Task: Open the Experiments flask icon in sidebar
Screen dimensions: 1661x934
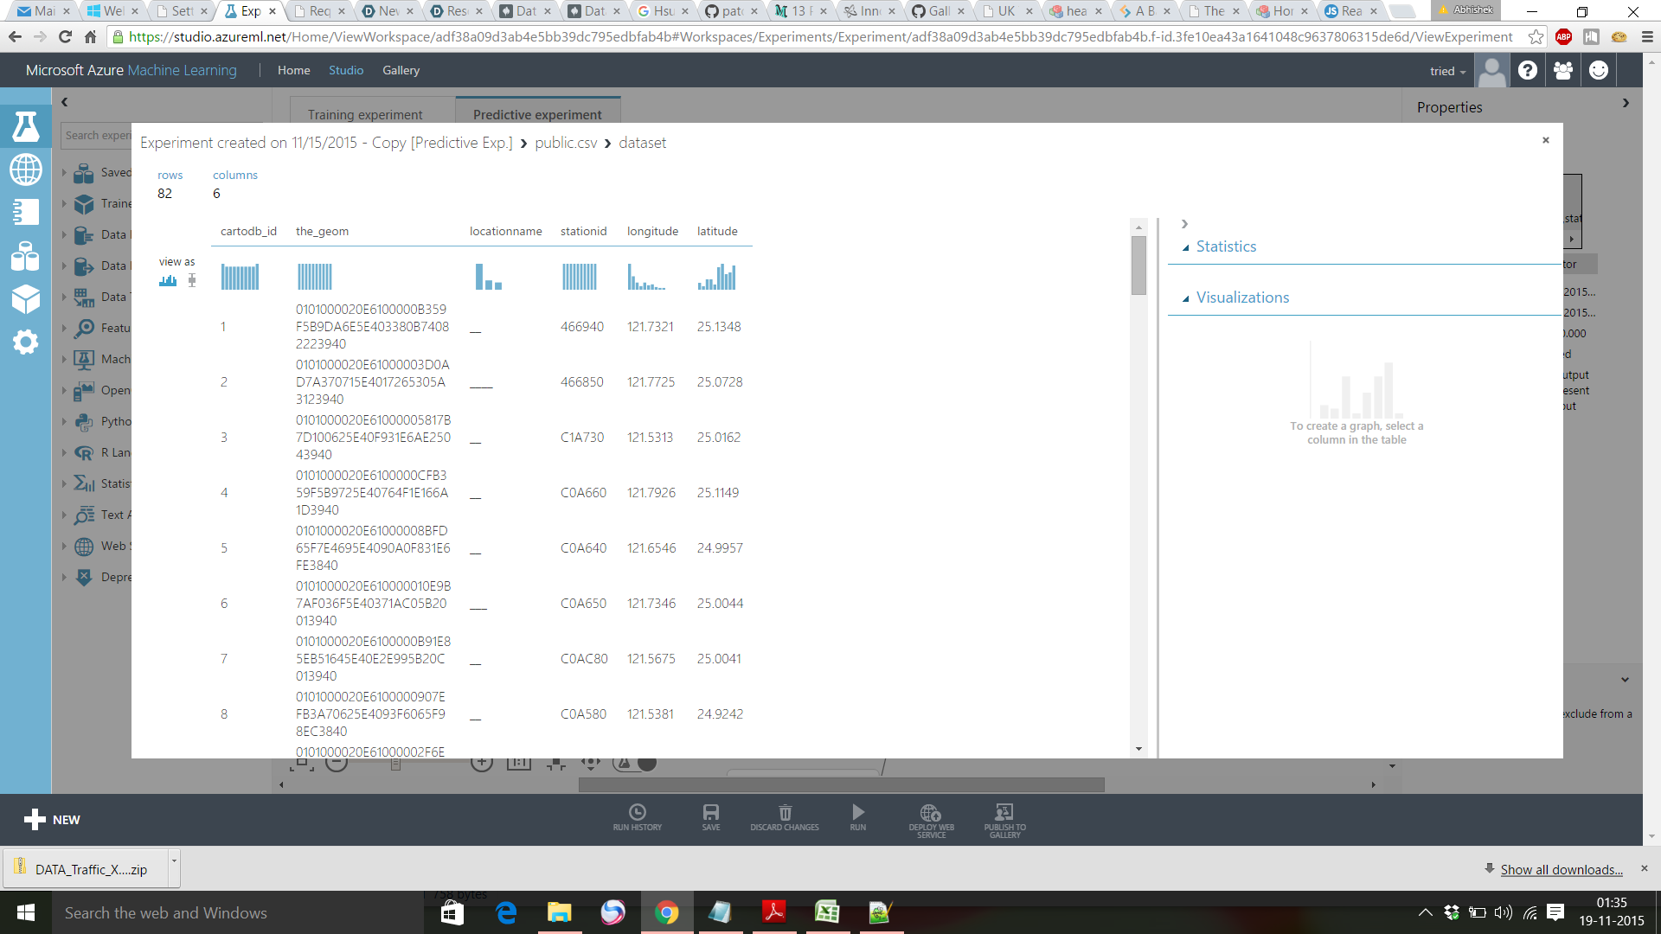Action: click(x=25, y=127)
